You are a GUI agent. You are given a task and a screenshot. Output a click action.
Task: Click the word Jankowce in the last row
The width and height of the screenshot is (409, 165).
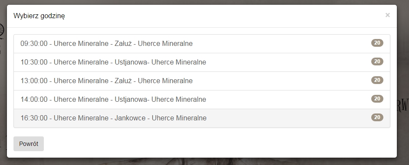pyautogui.click(x=130, y=118)
